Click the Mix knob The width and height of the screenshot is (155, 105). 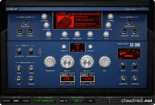104,62
